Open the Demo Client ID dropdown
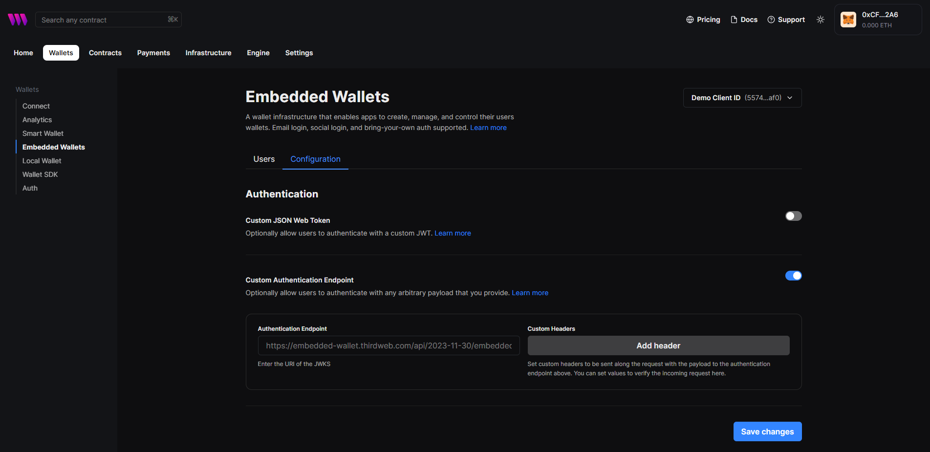Image resolution: width=930 pixels, height=452 pixels. [x=742, y=98]
